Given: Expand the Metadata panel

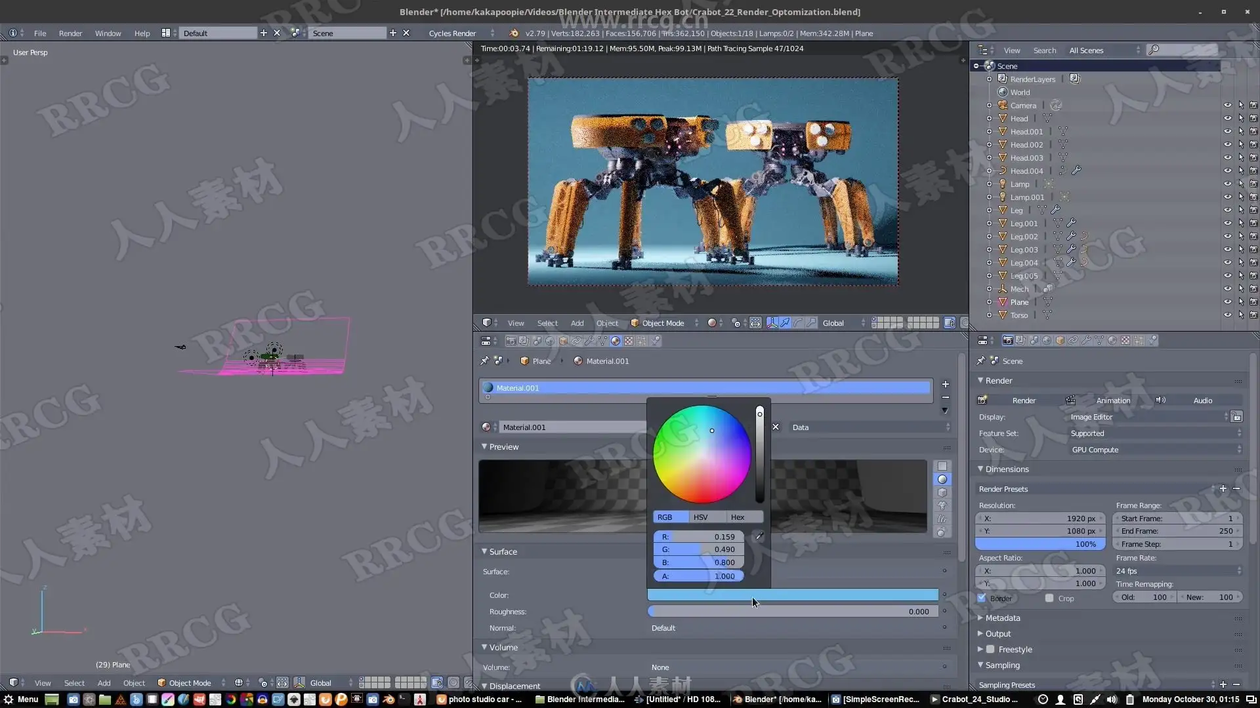Looking at the screenshot, I should click(1002, 618).
